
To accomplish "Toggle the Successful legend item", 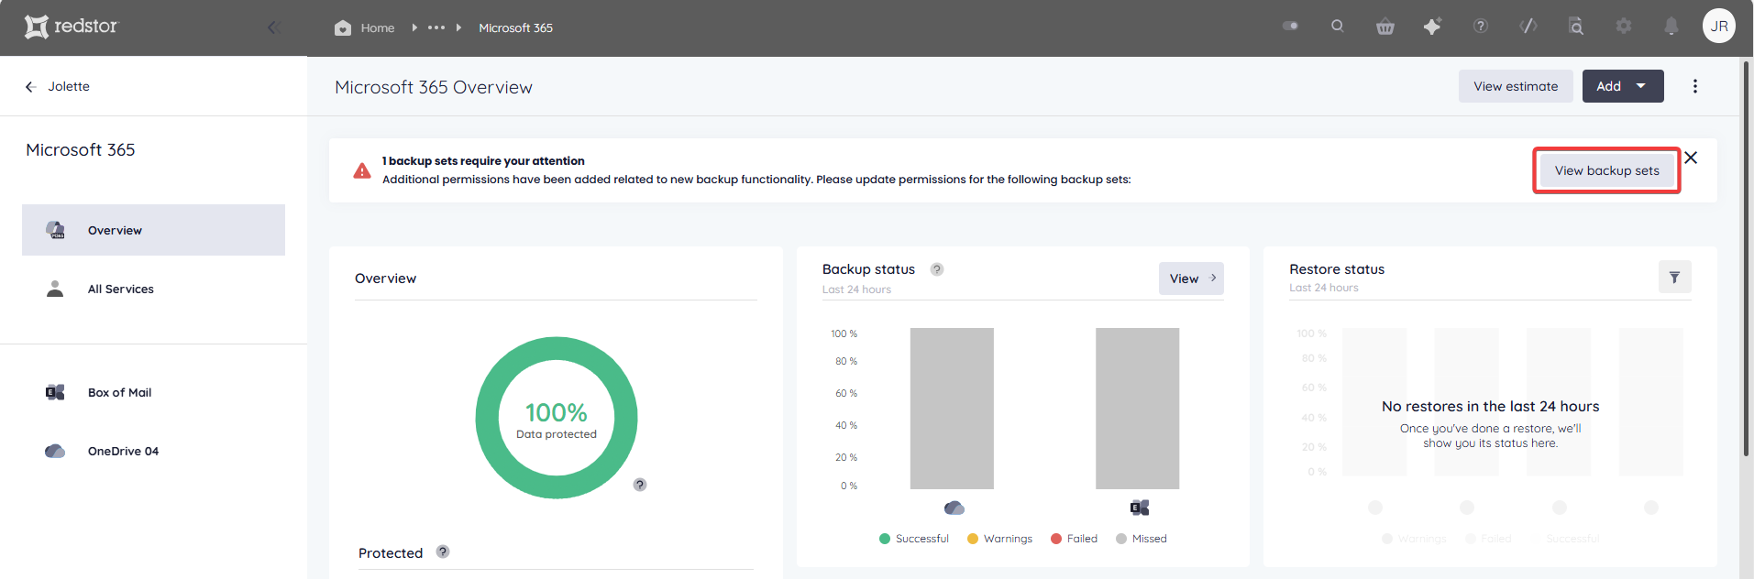I will click(x=914, y=539).
